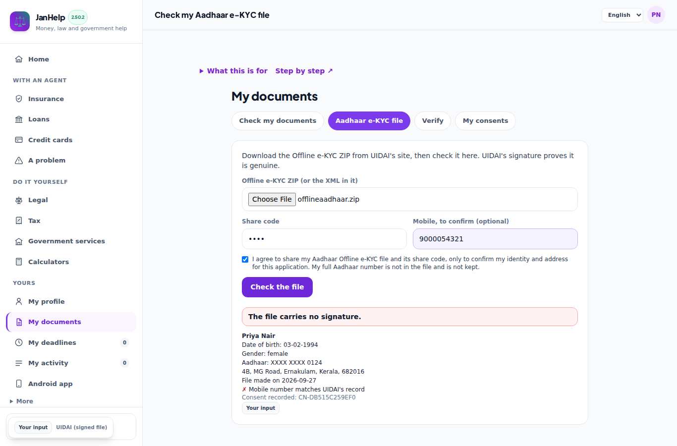
Task: Click the Insurance shield icon
Action: pos(19,99)
